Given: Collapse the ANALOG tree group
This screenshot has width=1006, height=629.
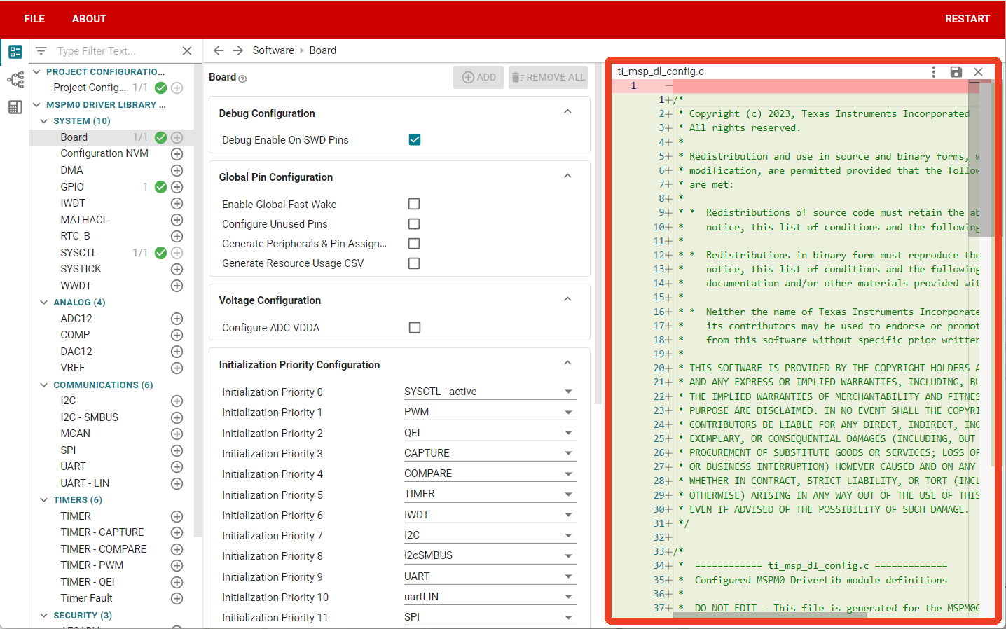Looking at the screenshot, I should pos(44,303).
